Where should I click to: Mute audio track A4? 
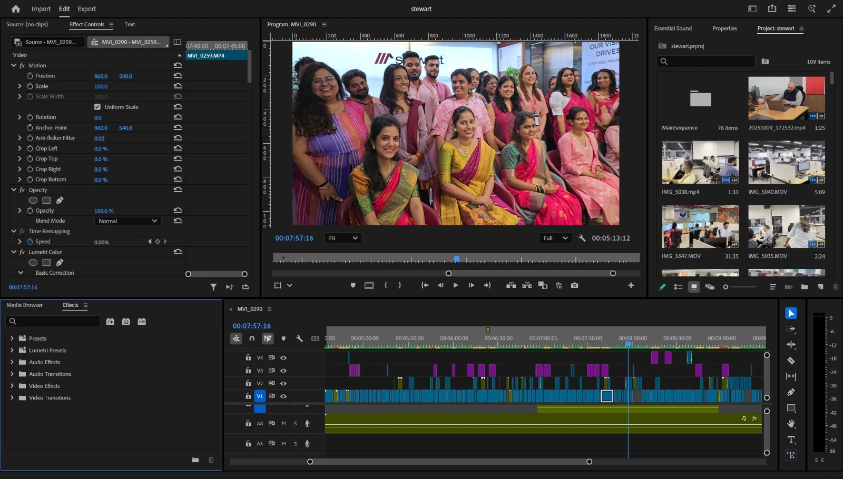coord(283,423)
